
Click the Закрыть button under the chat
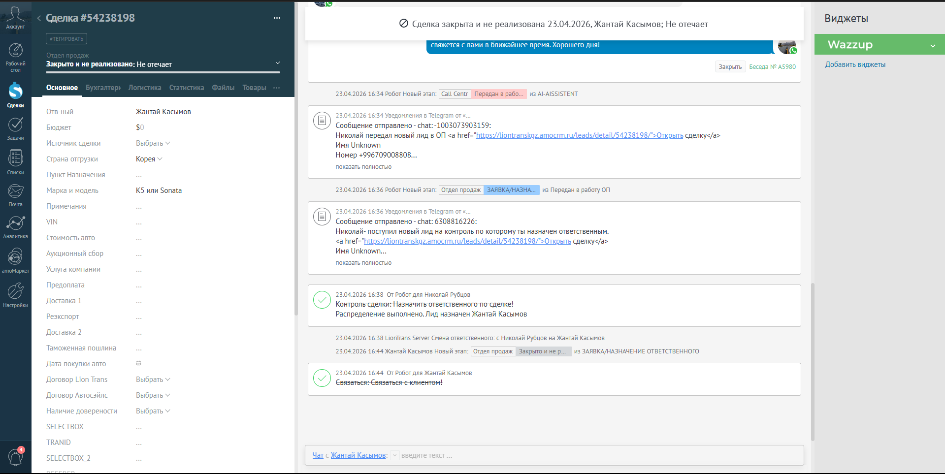730,67
